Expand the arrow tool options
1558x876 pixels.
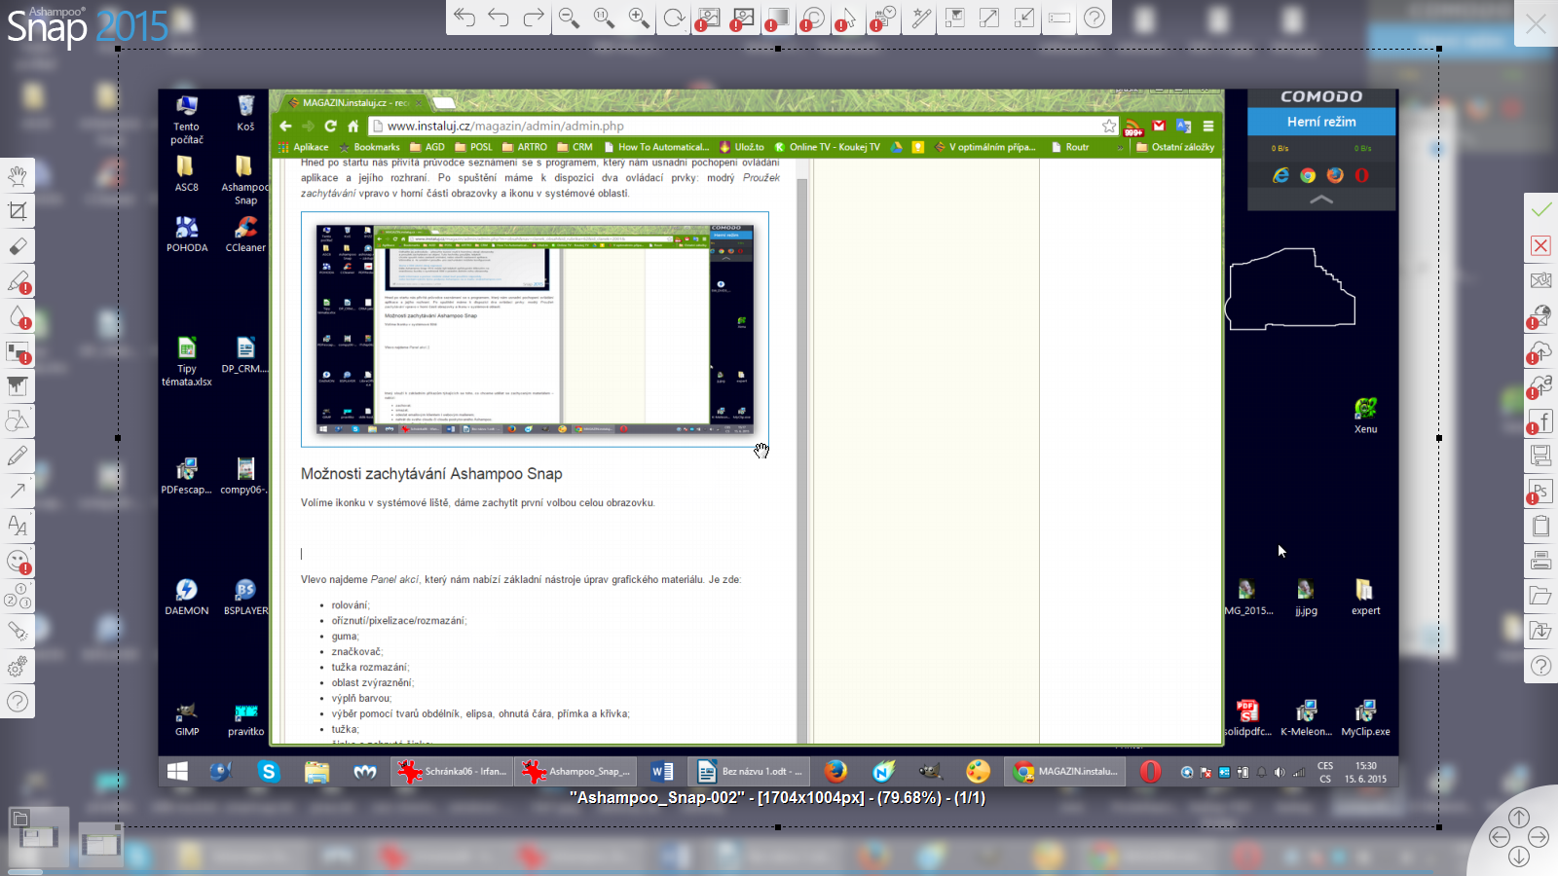(18, 492)
